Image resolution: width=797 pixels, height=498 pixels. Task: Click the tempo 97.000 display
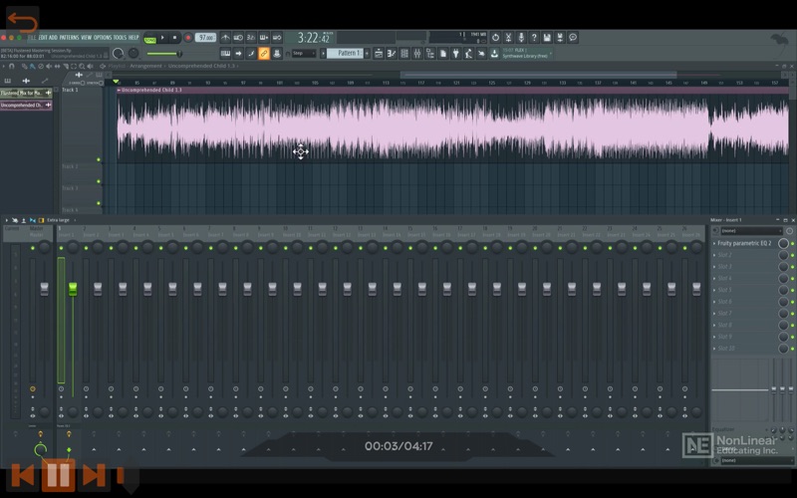pos(206,38)
